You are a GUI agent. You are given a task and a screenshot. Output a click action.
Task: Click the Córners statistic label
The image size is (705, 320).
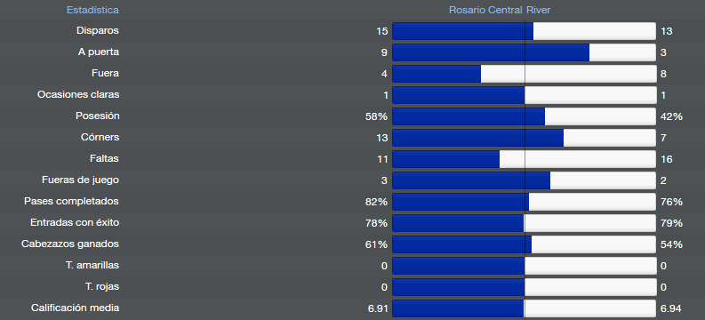[100, 138]
